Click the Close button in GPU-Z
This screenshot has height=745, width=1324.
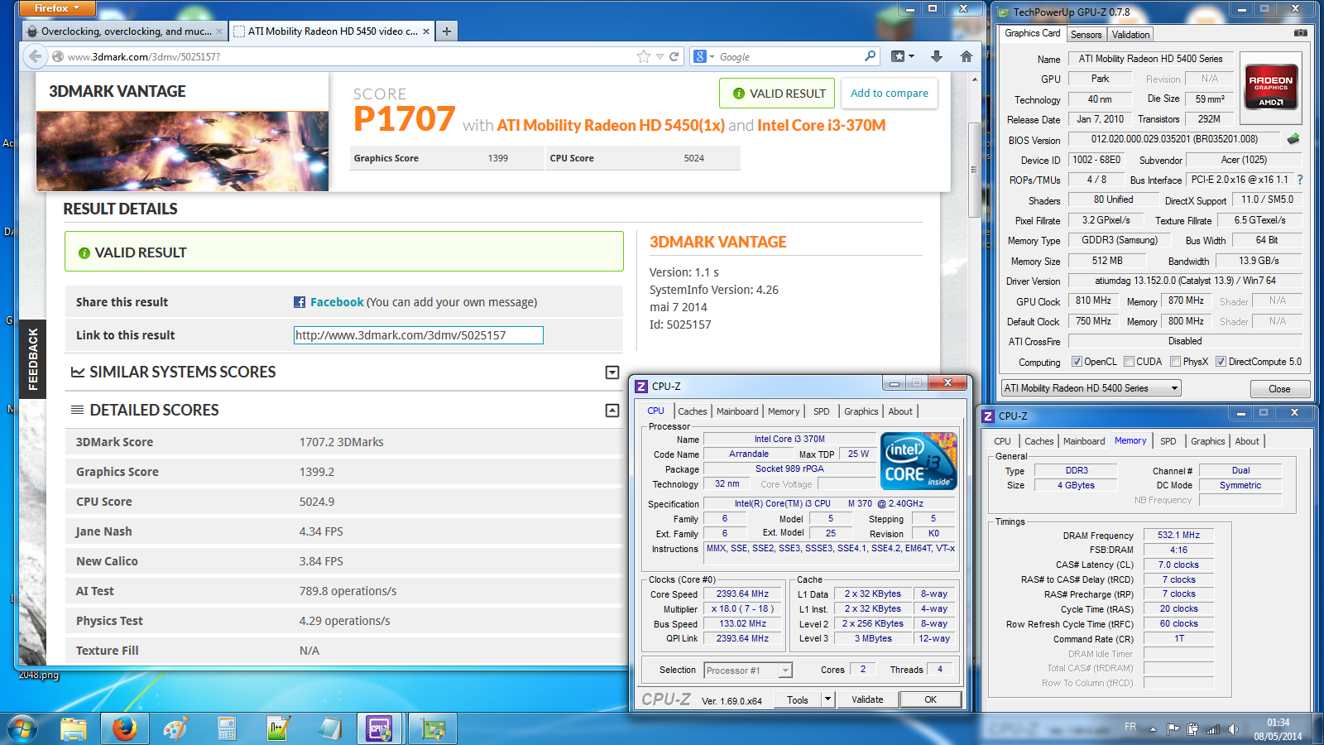pos(1279,389)
